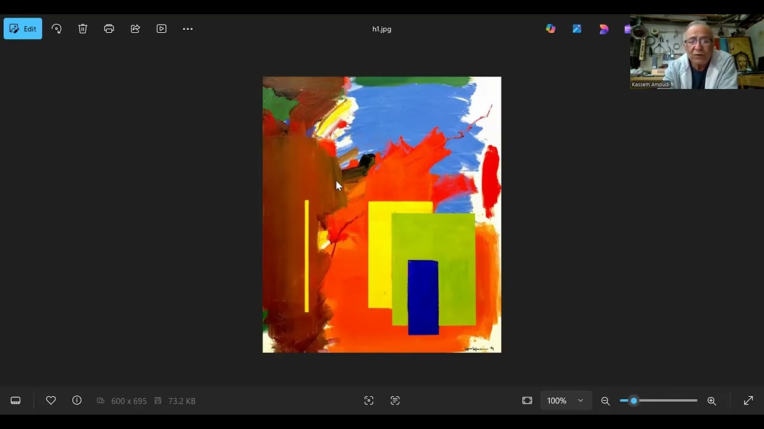Click the Edit button
This screenshot has height=429, width=764.
pyautogui.click(x=23, y=29)
